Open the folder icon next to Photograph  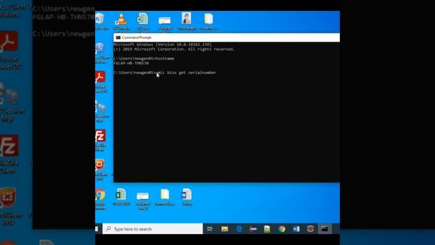tap(209, 21)
